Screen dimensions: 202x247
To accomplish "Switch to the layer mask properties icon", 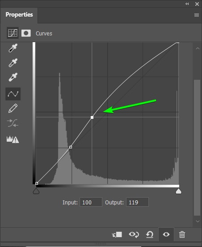I will click(x=26, y=33).
